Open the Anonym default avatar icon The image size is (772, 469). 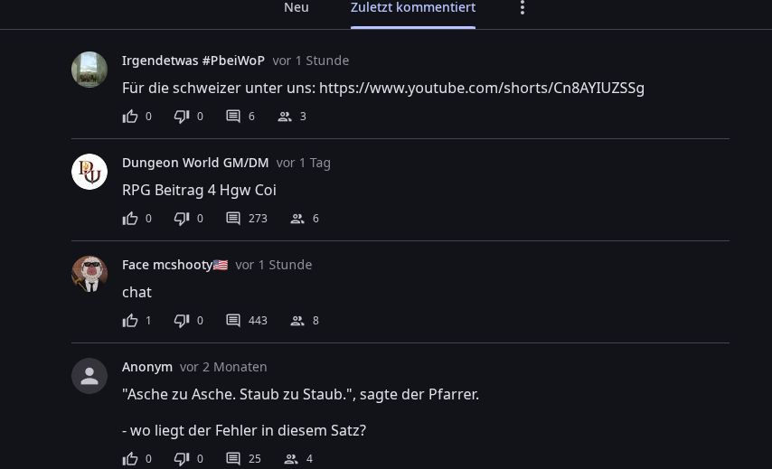click(x=89, y=376)
